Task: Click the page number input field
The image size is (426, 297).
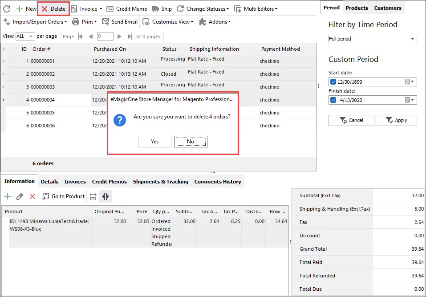Action: pyautogui.click(x=105, y=36)
